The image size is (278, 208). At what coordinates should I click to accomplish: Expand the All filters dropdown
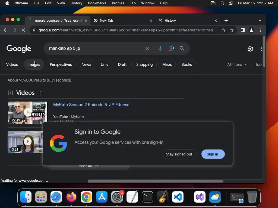237,64
